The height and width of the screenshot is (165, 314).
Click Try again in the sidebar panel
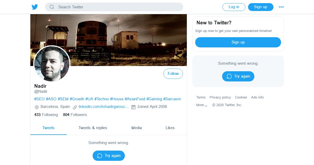pyautogui.click(x=238, y=76)
